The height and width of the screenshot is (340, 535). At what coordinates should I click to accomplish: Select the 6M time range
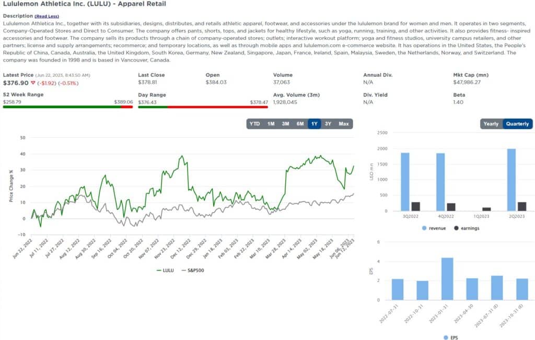tap(300, 124)
